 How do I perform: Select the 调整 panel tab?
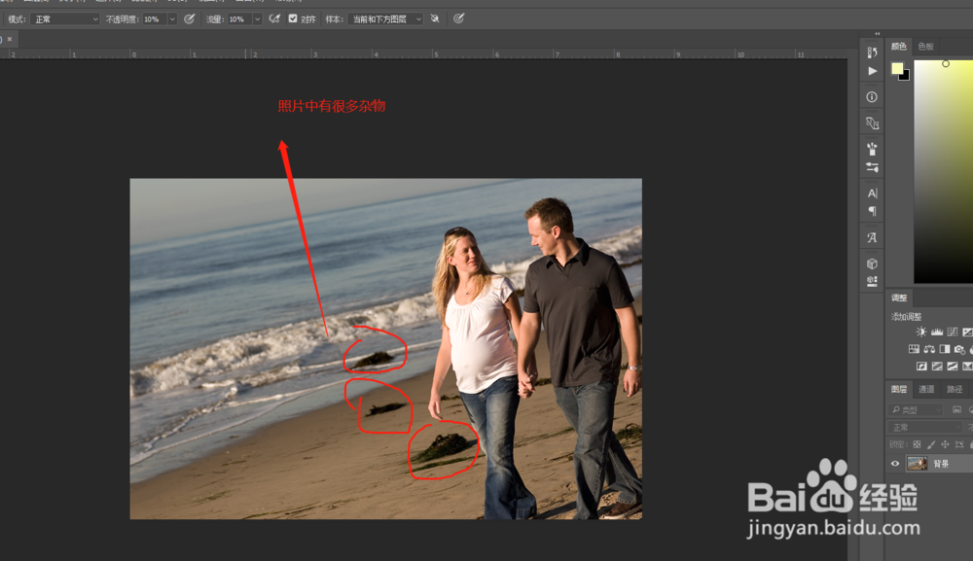click(899, 298)
